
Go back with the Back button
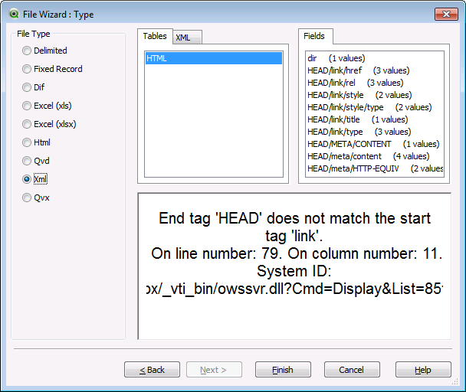coord(152,370)
